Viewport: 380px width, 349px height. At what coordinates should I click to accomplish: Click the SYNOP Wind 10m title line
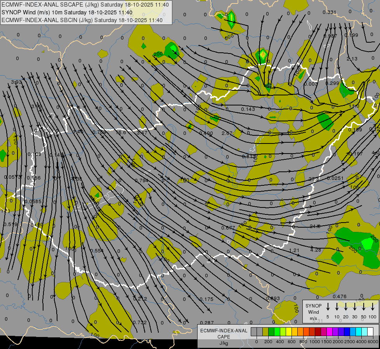click(x=67, y=12)
